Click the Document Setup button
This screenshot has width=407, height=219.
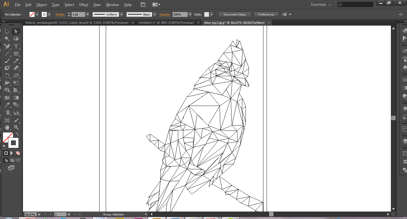235,14
